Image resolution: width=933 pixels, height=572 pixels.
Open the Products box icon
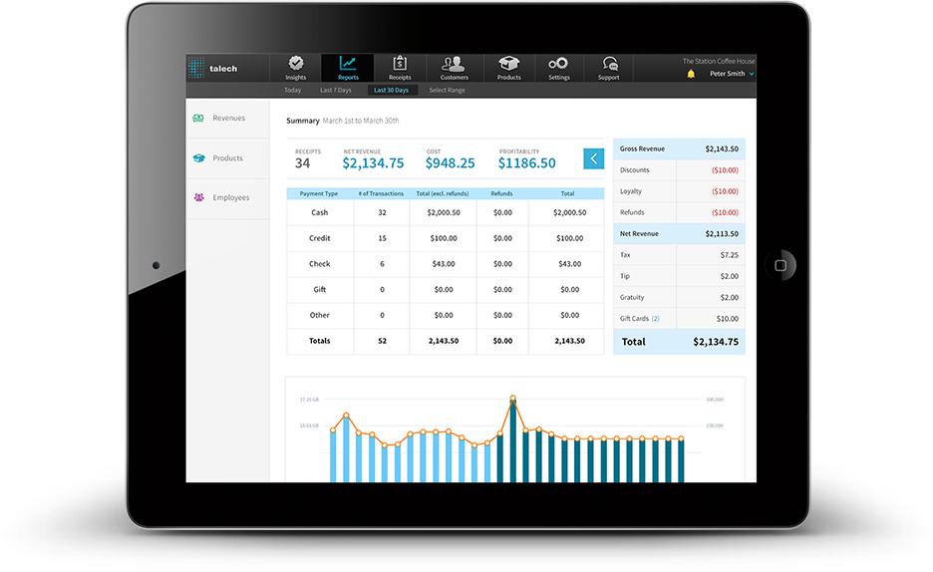(509, 64)
